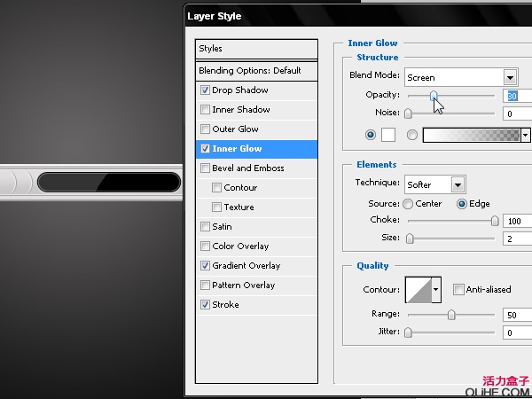Image resolution: width=532 pixels, height=399 pixels.
Task: Check the Contour sub-effect checkbox
Action: [x=216, y=188]
